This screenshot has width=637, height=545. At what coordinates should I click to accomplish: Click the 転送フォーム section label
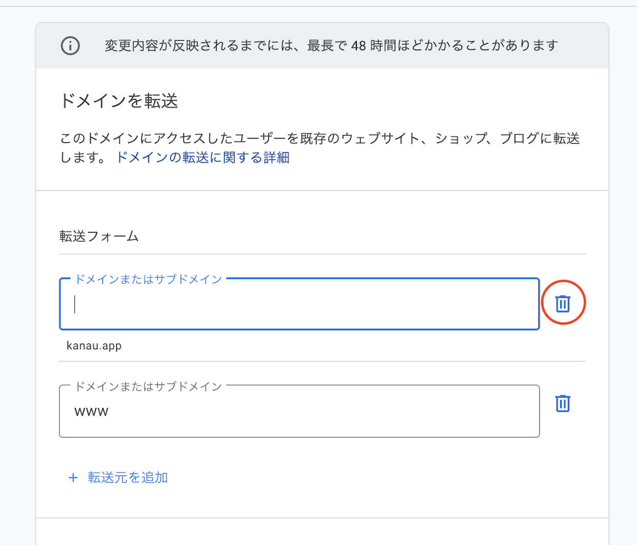pyautogui.click(x=99, y=236)
